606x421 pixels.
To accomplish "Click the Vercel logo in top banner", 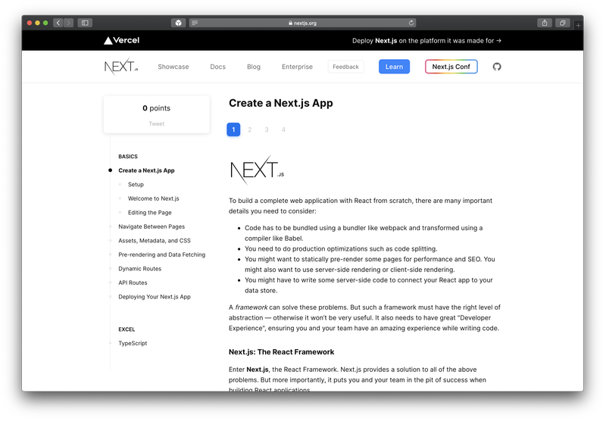I will pos(121,40).
